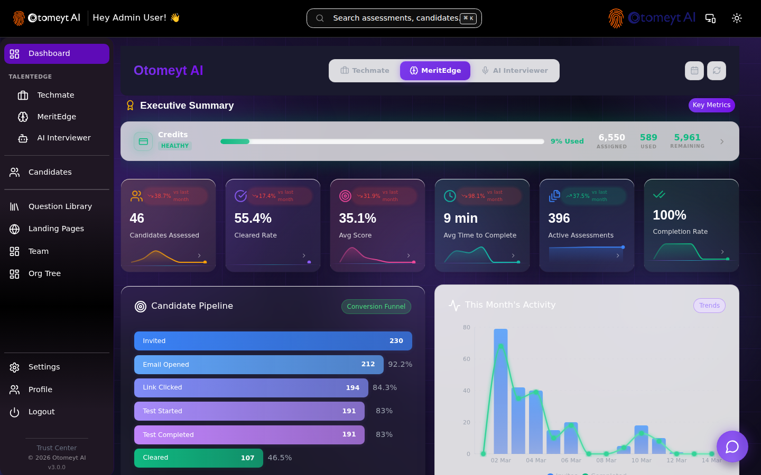The image size is (761, 475).
Task: Expand the Credits row chevron
Action: click(x=722, y=141)
